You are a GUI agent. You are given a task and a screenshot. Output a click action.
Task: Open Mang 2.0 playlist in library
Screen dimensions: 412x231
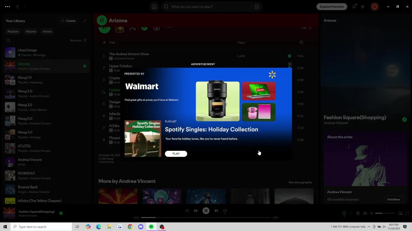pyautogui.click(x=46, y=93)
